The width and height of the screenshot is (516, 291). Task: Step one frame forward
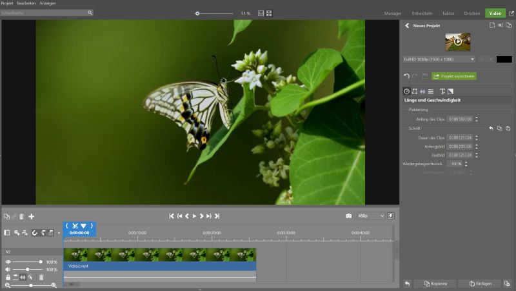pyautogui.click(x=201, y=216)
